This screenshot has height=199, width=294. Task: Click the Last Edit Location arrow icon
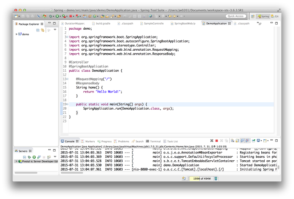(170, 16)
